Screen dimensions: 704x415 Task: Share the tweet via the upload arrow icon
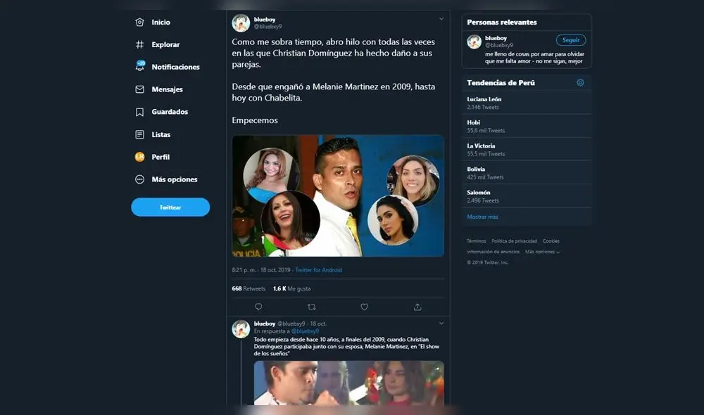click(x=417, y=307)
